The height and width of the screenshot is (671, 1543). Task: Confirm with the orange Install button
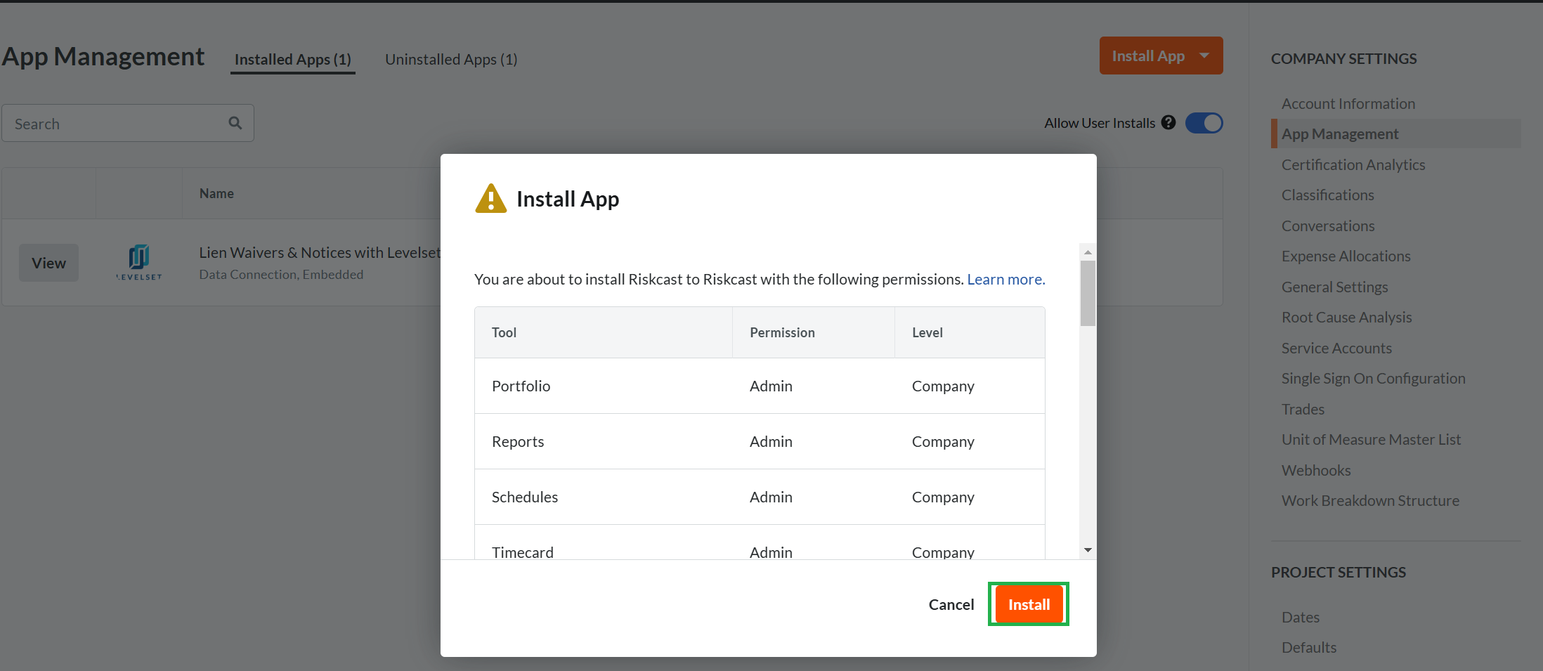tap(1029, 604)
